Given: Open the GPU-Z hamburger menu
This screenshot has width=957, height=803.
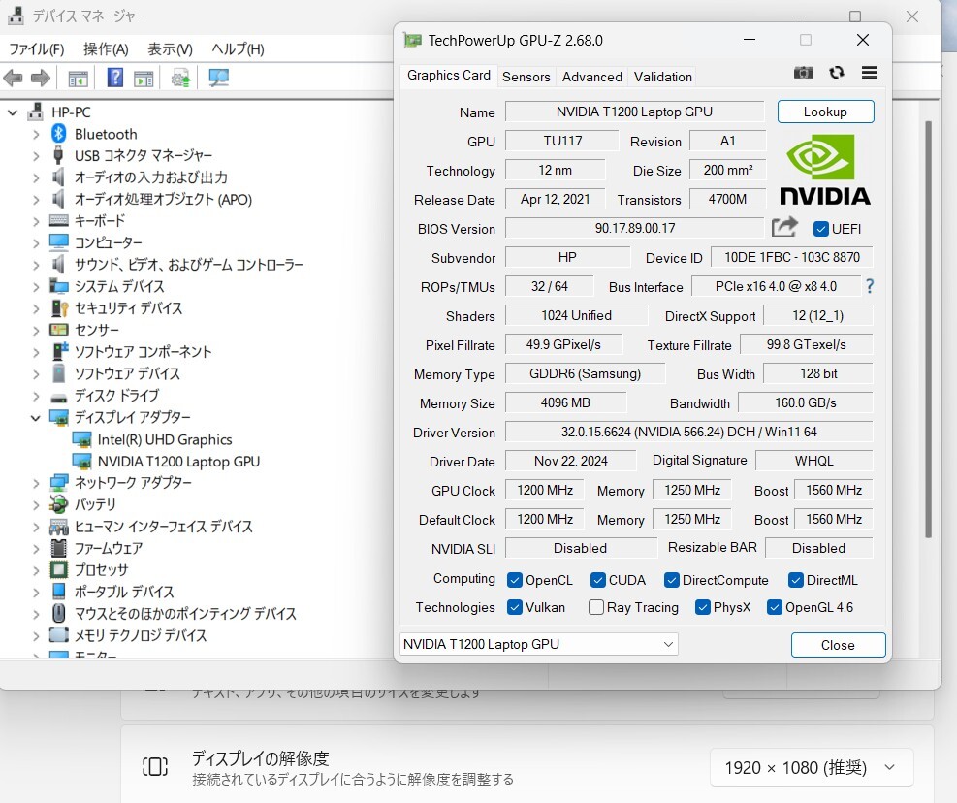Looking at the screenshot, I should (x=869, y=72).
